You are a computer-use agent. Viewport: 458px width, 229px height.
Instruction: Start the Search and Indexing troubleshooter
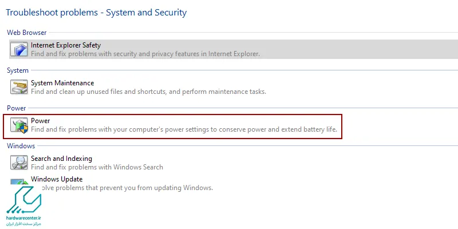61,159
